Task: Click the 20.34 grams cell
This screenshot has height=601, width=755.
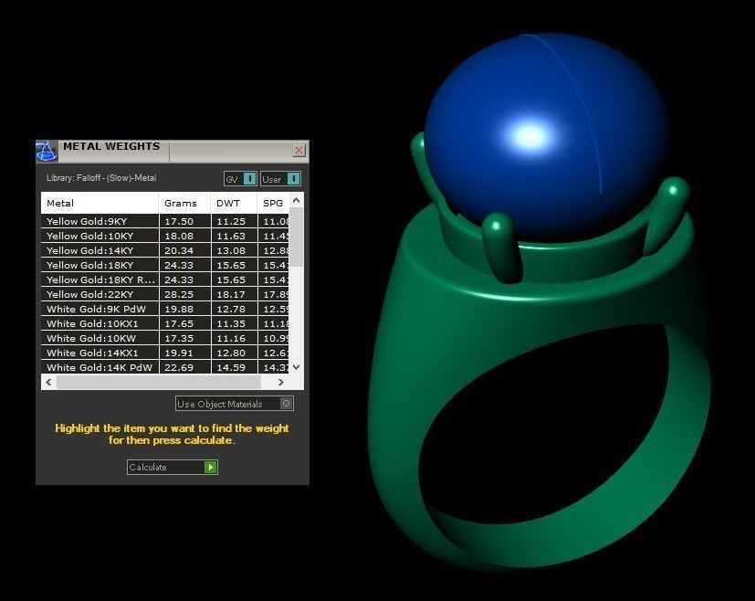Action: pos(185,250)
